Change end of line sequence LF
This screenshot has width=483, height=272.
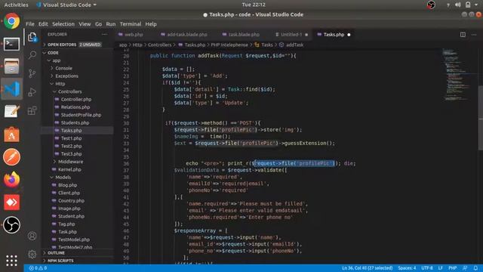[x=441, y=268]
